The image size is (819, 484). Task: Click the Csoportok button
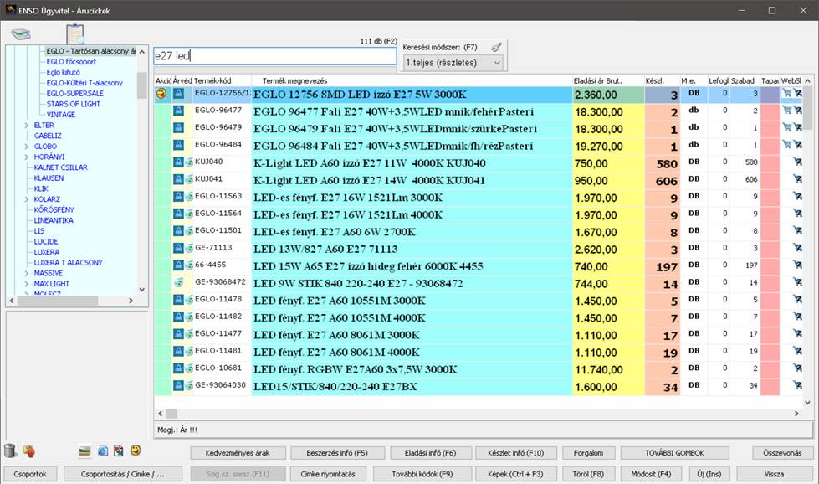[x=30, y=474]
